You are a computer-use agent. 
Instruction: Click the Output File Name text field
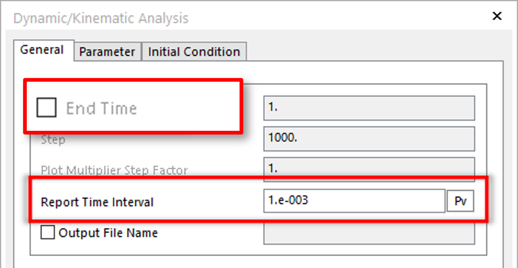point(369,233)
